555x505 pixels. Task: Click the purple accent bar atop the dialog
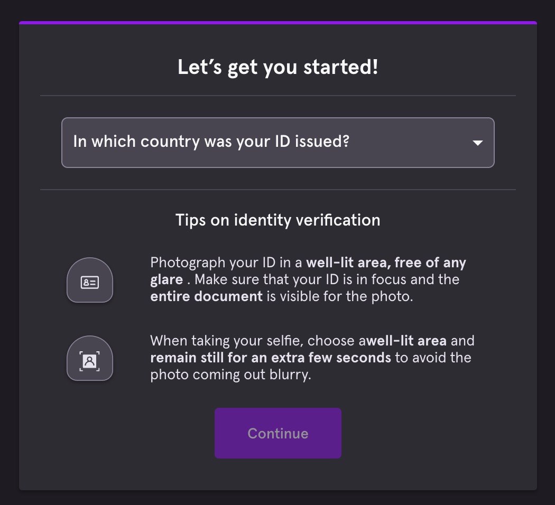(x=277, y=23)
